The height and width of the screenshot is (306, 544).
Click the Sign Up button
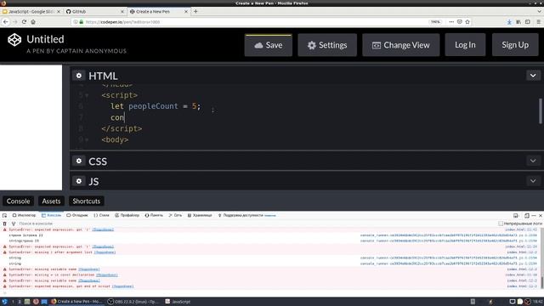(515, 45)
